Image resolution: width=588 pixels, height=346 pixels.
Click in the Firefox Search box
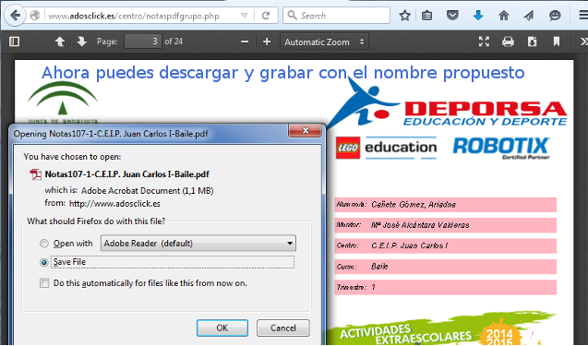(x=336, y=16)
